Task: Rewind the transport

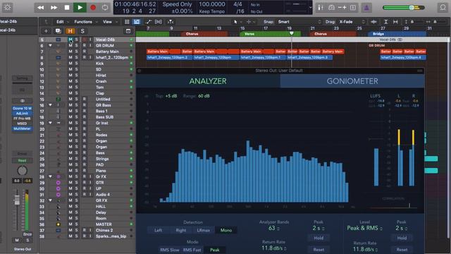Action: tap(41, 8)
